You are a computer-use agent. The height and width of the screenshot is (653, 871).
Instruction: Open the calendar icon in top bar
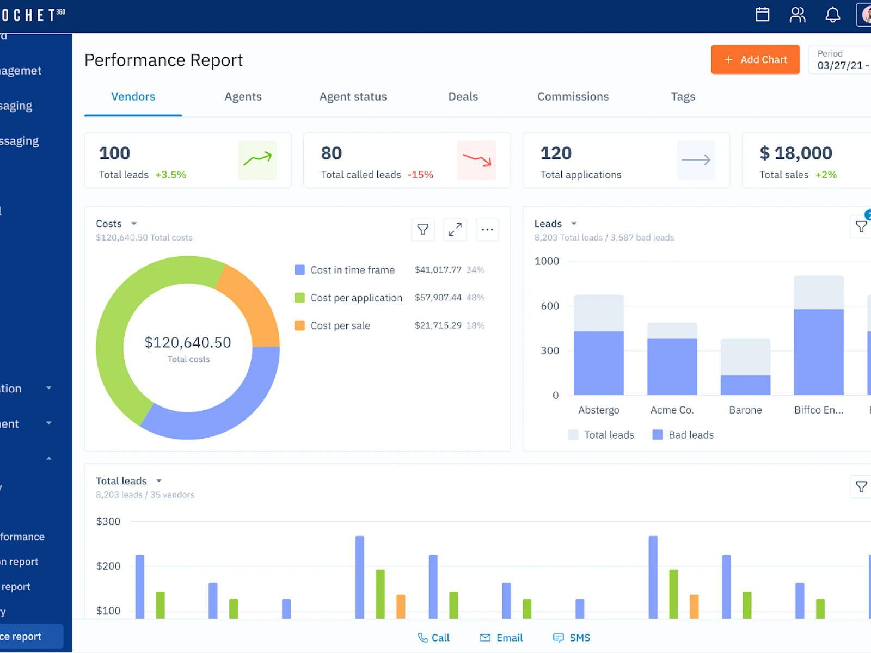click(762, 15)
